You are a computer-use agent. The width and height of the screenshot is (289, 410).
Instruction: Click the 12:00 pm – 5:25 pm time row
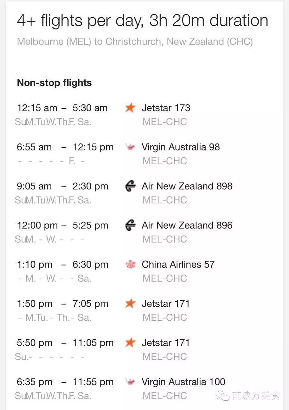point(62,225)
